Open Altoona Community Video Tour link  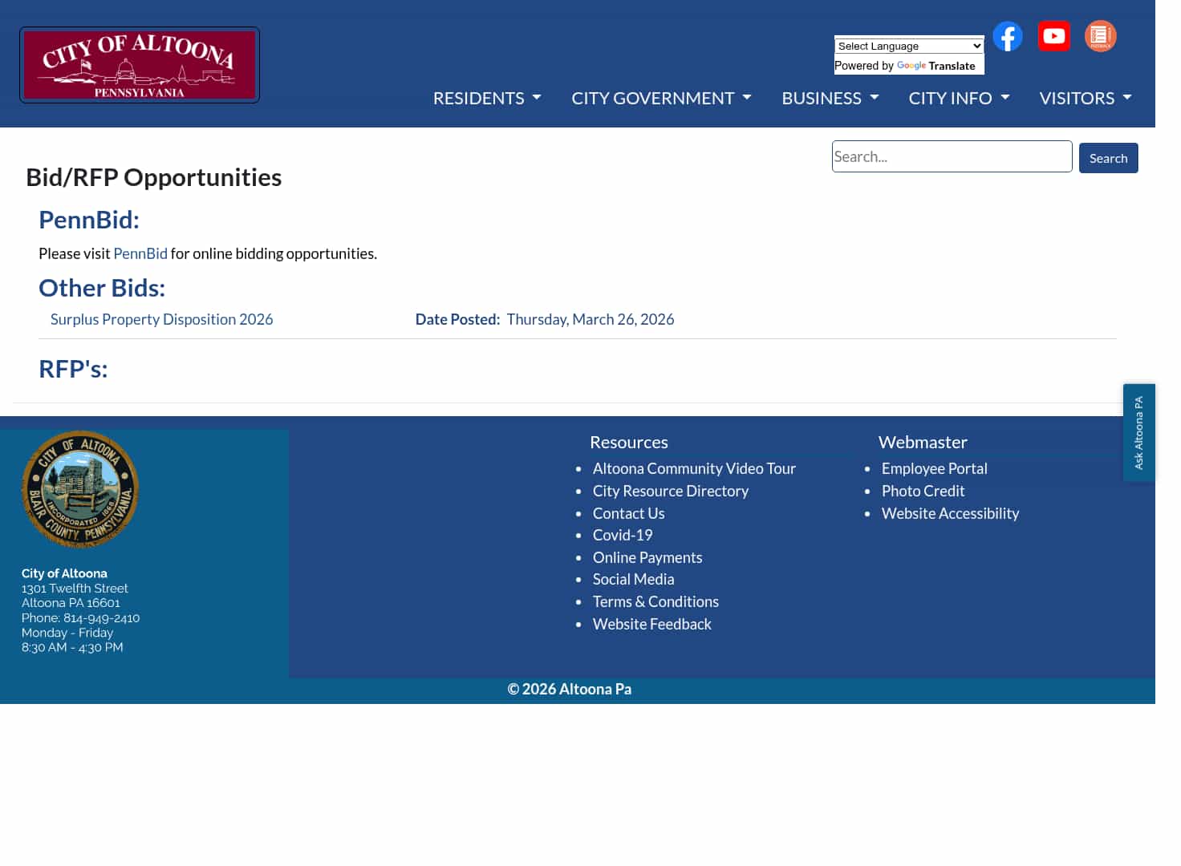(694, 468)
